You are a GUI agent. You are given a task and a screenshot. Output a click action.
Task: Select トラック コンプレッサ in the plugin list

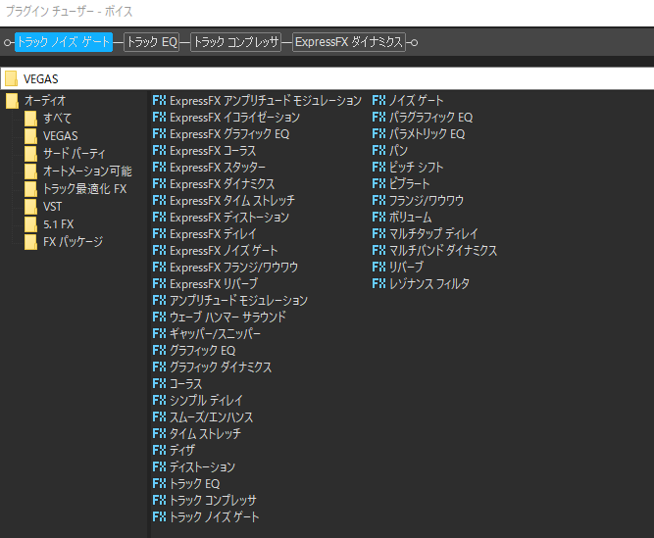coord(205,501)
